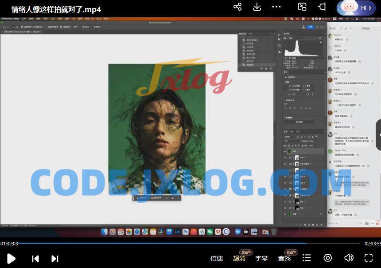Open the 倍速 playback speed menu
Viewport: 381px width, 268px height.
[x=217, y=258]
